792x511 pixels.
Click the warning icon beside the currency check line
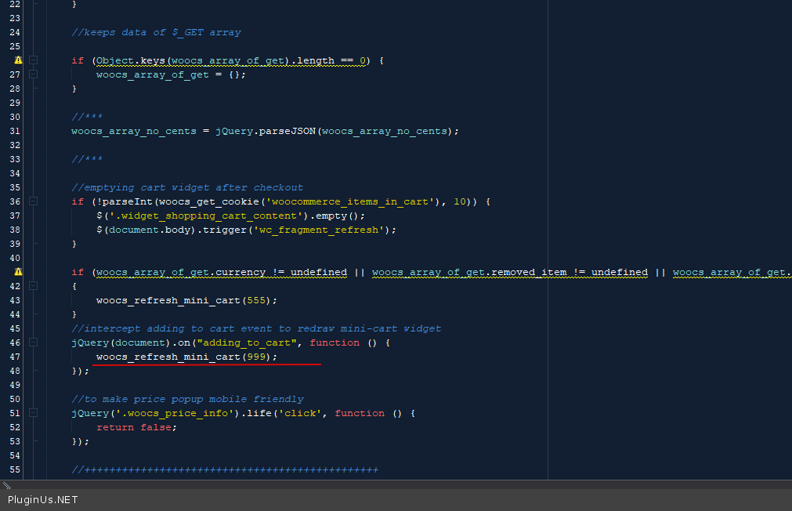tap(18, 272)
